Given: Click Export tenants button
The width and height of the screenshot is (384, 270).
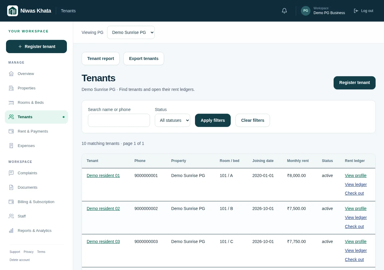Looking at the screenshot, I should coord(144,58).
